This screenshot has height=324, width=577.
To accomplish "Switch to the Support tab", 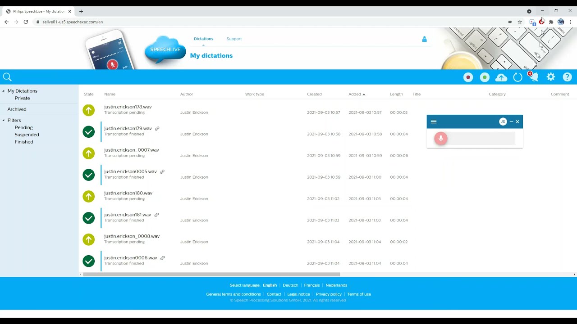I will (234, 39).
